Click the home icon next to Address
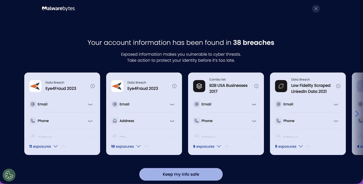 (115, 121)
